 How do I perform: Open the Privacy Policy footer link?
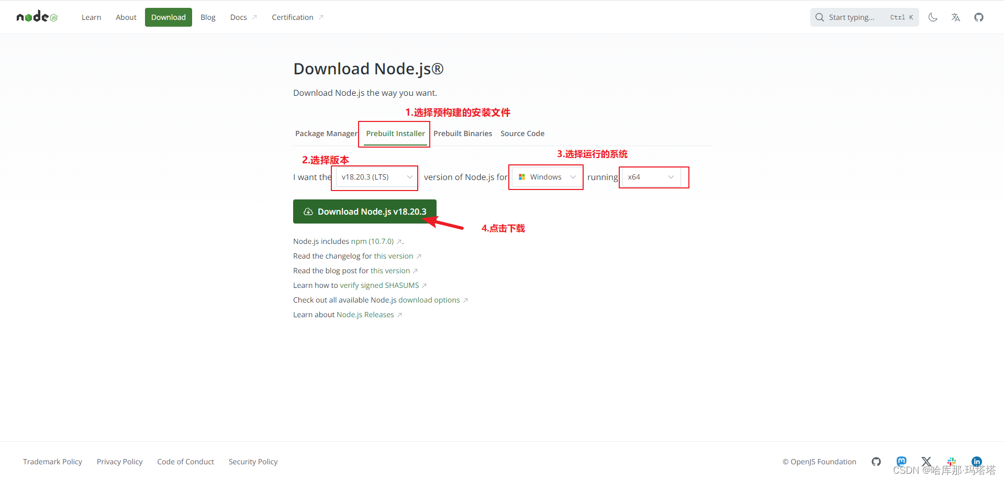pyautogui.click(x=119, y=461)
